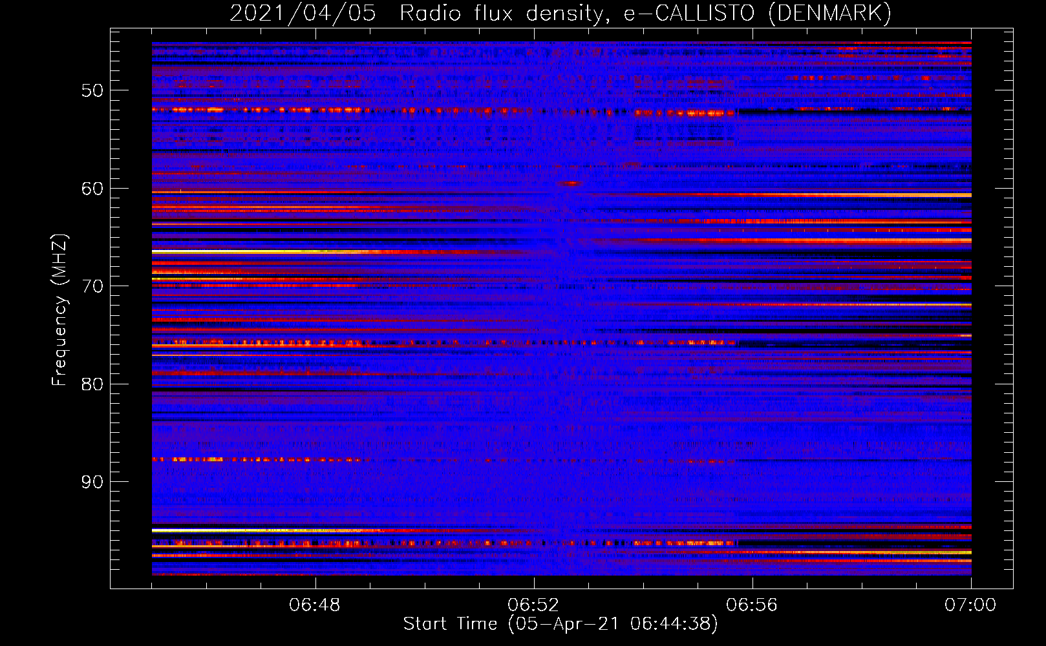Click the 80 frequency tick label
Image resolution: width=1046 pixels, height=646 pixels.
[x=92, y=384]
